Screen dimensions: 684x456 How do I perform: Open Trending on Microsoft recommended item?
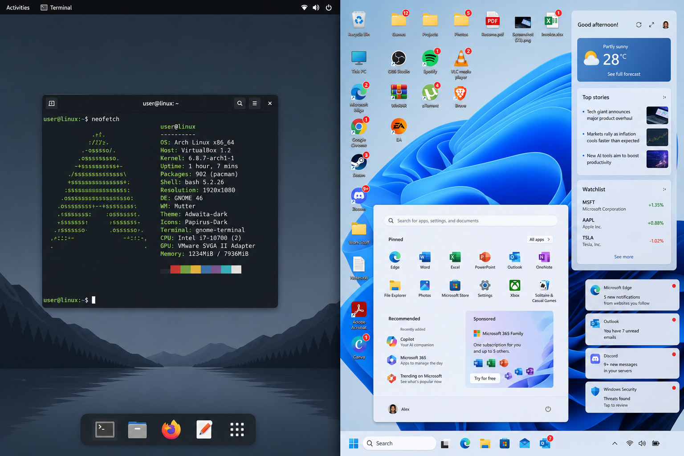(415, 379)
